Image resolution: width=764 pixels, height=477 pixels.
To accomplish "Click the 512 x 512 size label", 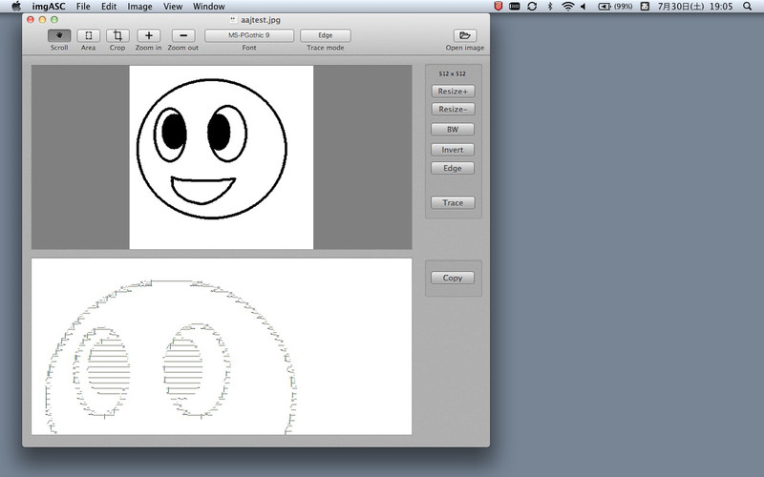I will pyautogui.click(x=452, y=74).
